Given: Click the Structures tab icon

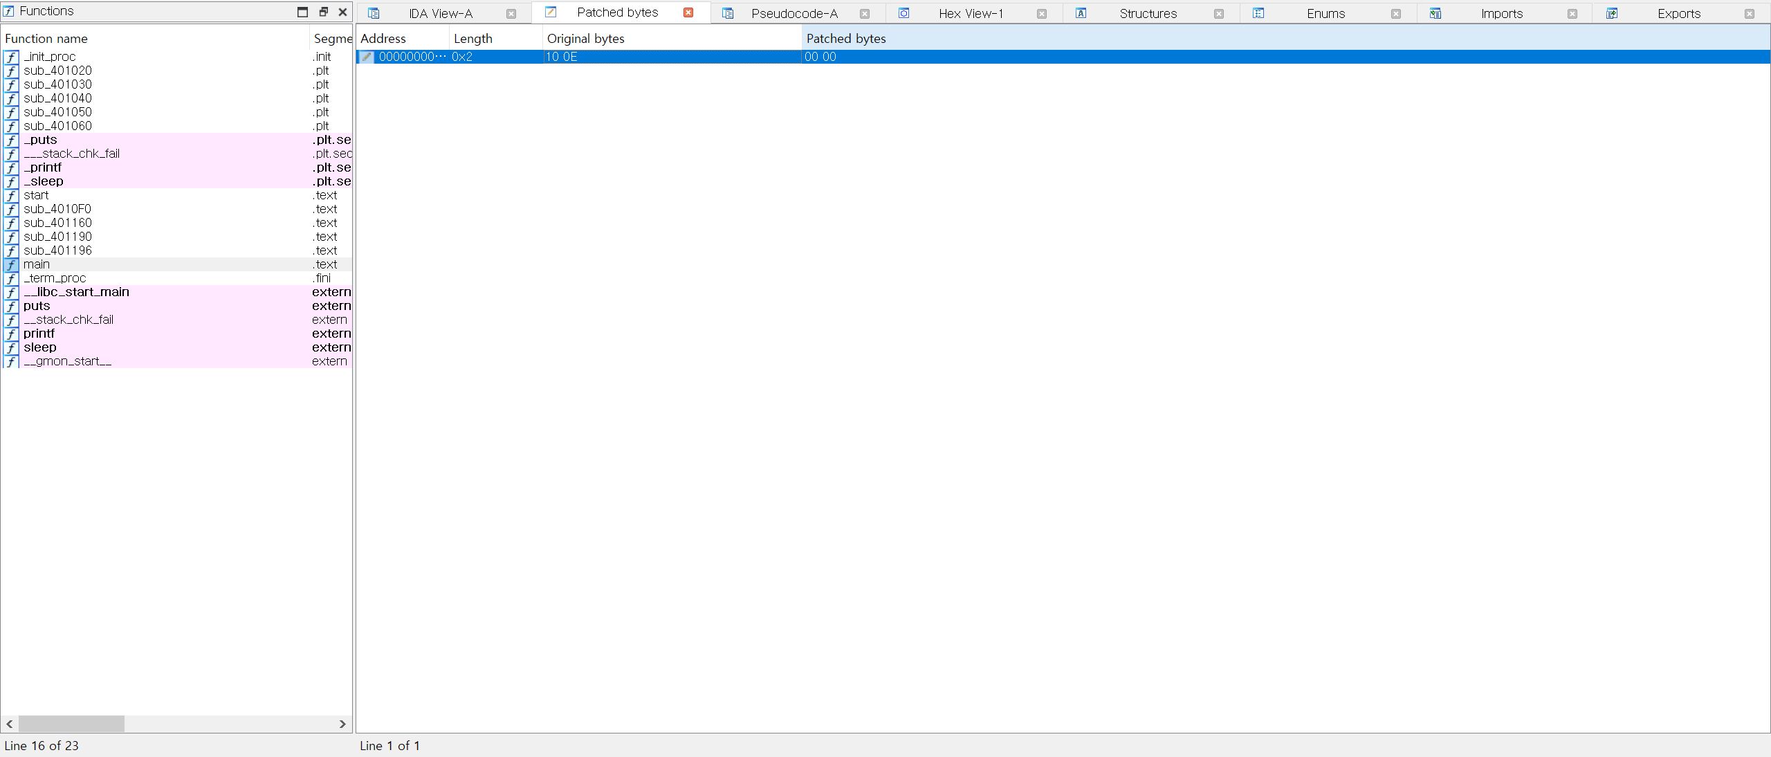Looking at the screenshot, I should pos(1081,13).
